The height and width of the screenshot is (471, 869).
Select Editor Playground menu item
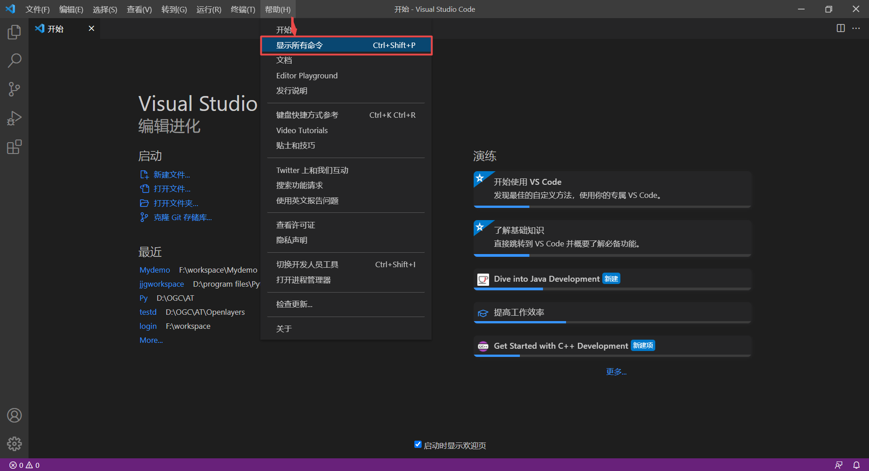pos(346,76)
